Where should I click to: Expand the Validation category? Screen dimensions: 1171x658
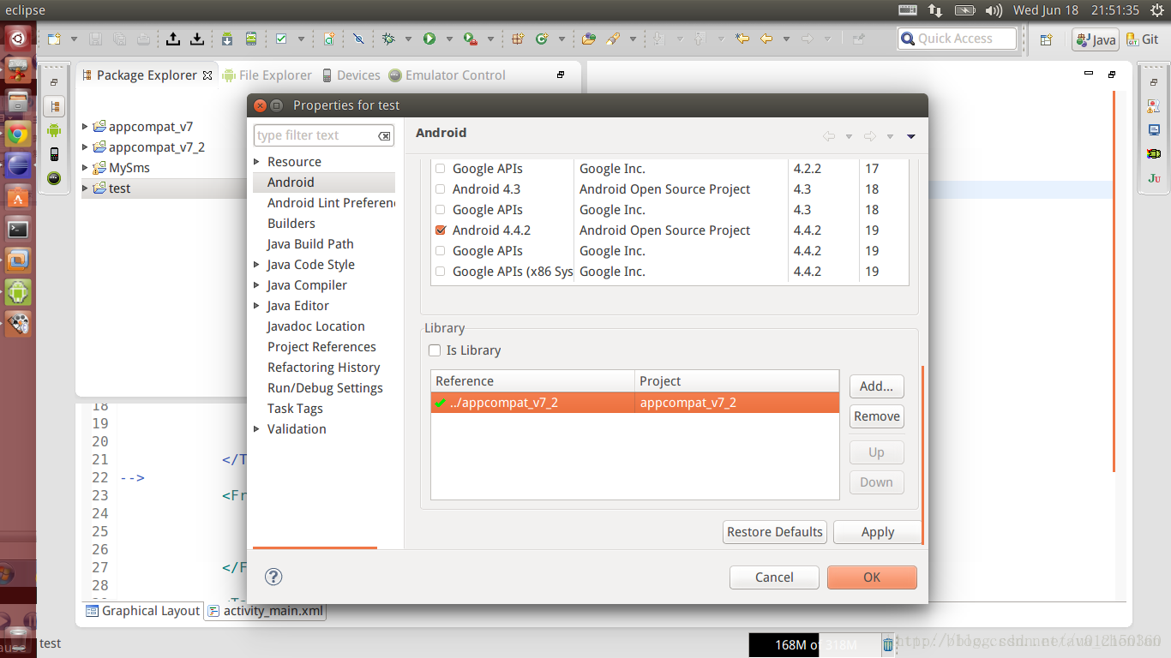click(x=256, y=429)
